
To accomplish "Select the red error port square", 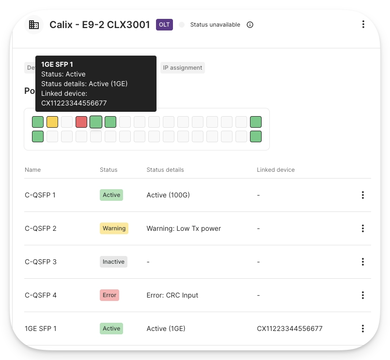I will [x=81, y=122].
